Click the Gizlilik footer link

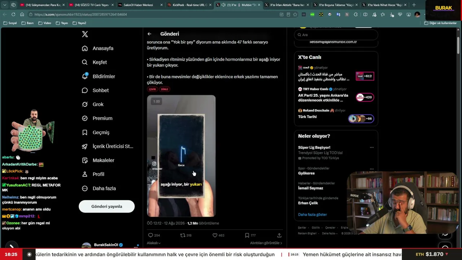point(316,227)
